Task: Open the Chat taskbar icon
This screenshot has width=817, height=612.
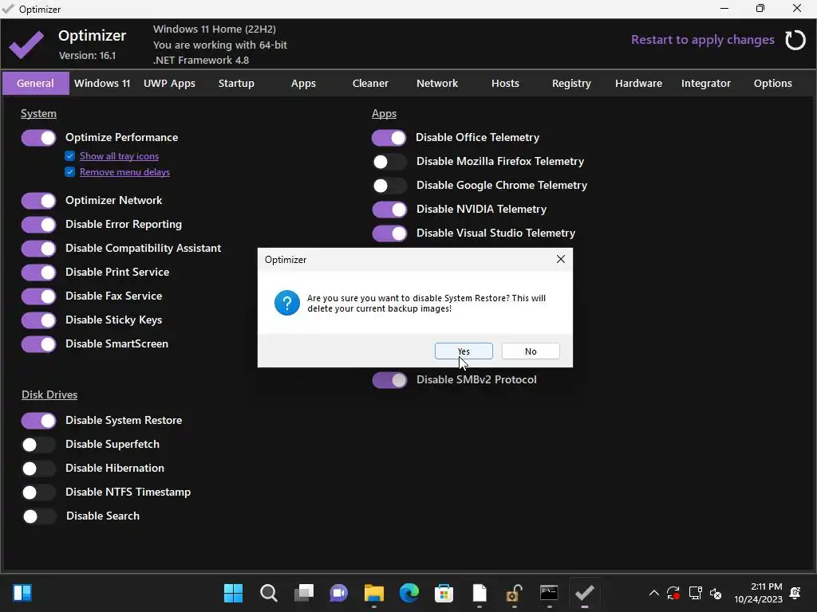Action: coord(338,593)
